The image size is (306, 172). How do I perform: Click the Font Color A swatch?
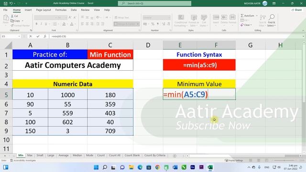pos(72,24)
